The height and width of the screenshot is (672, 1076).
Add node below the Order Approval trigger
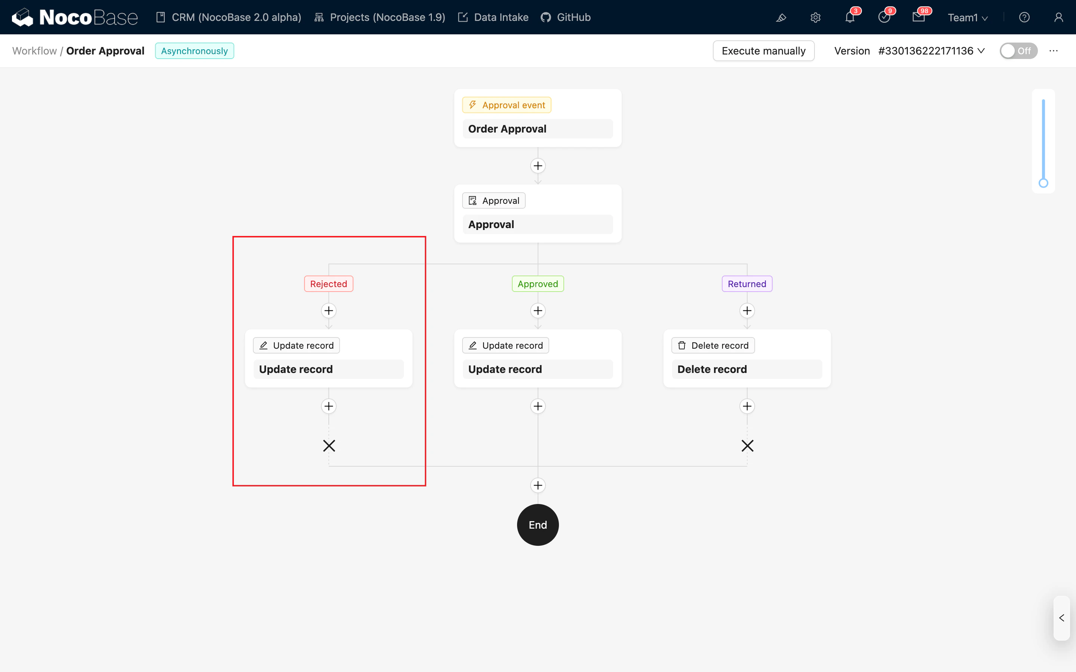coord(538,166)
